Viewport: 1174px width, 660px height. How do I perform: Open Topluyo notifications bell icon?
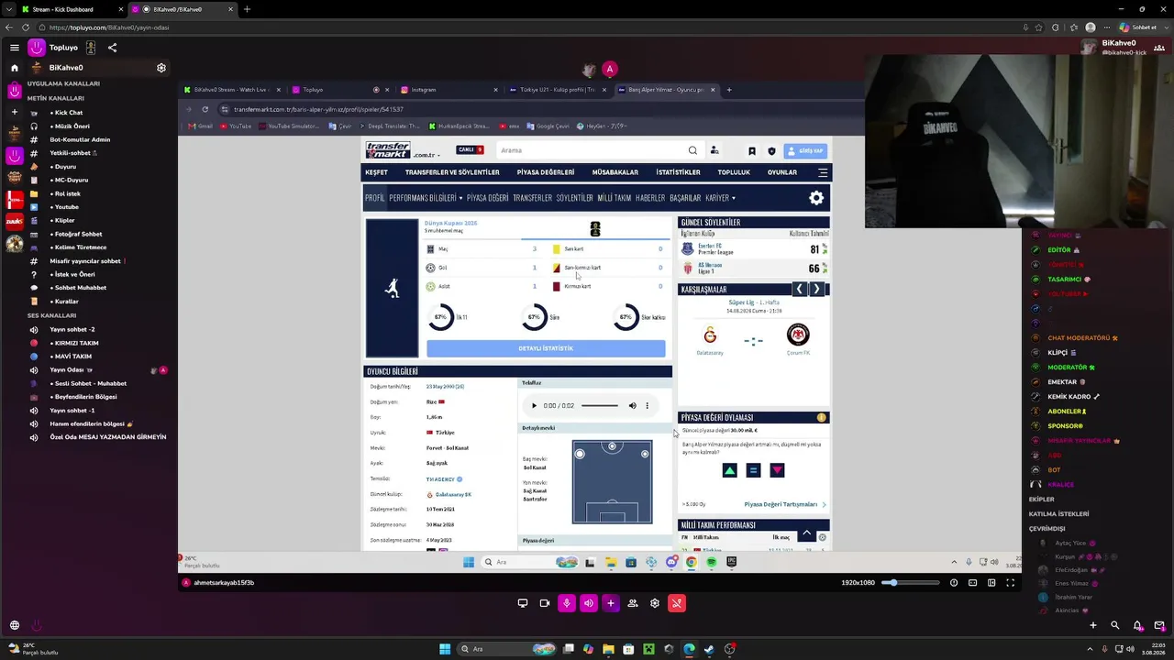1137,625
